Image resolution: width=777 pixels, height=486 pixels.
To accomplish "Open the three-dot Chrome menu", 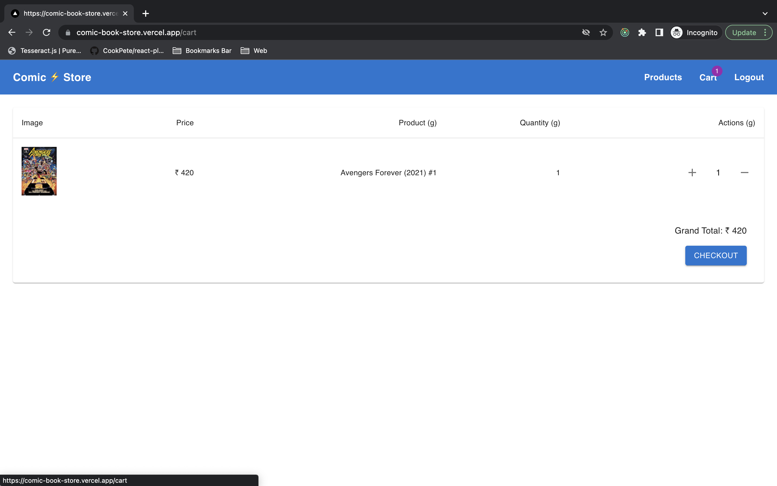I will (x=765, y=32).
